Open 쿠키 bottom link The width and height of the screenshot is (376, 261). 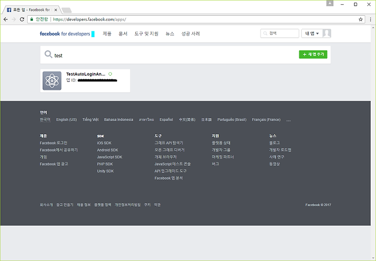coord(147,205)
